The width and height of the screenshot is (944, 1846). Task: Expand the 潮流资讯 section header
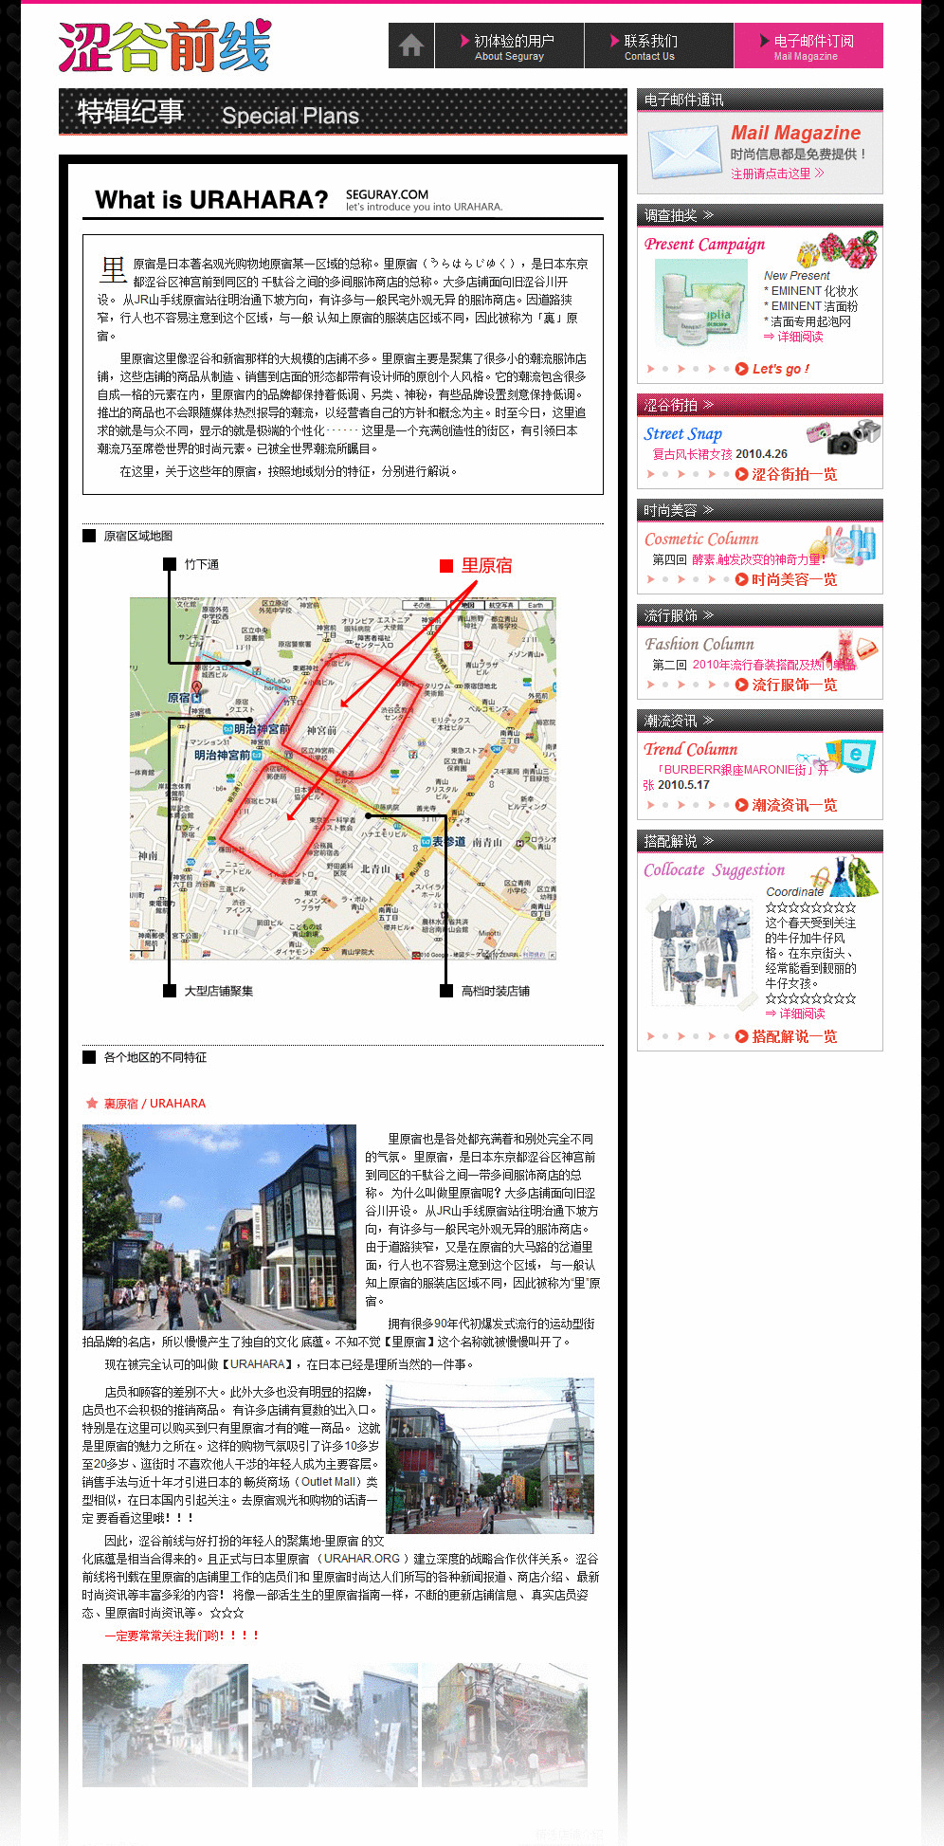[x=759, y=721]
